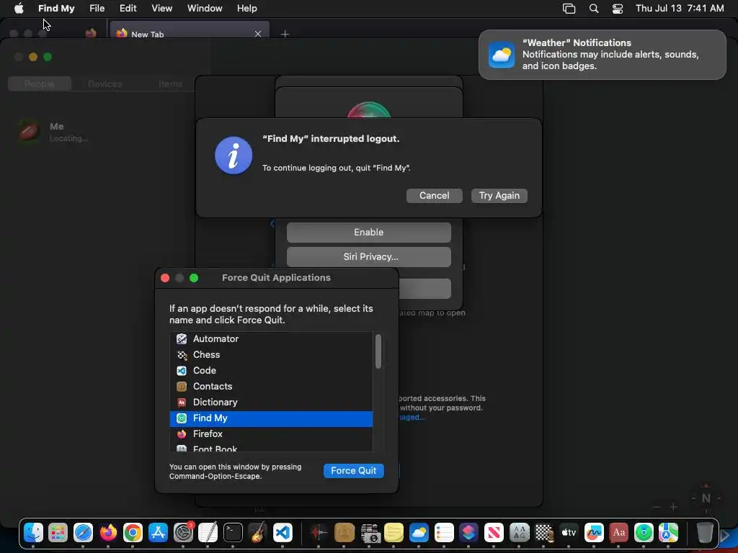The image size is (738, 553).
Task: Launch Terminal from the Dock
Action: point(233,533)
